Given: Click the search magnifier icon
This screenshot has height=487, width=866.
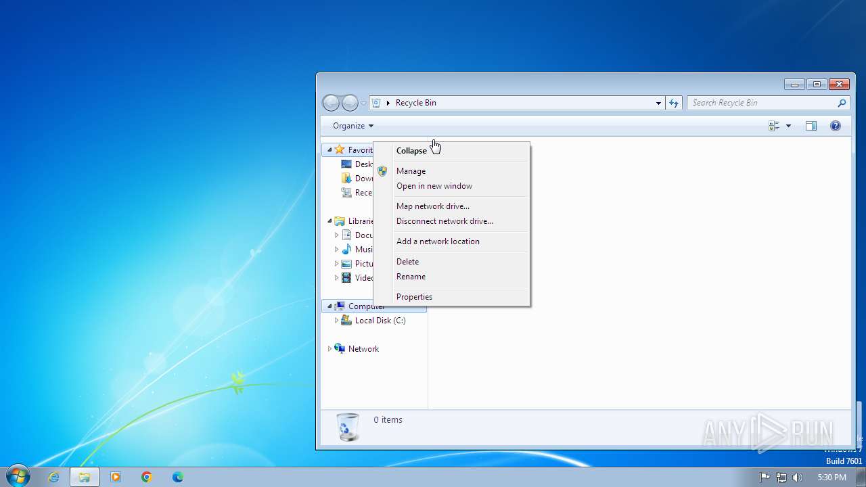Looking at the screenshot, I should pyautogui.click(x=842, y=103).
